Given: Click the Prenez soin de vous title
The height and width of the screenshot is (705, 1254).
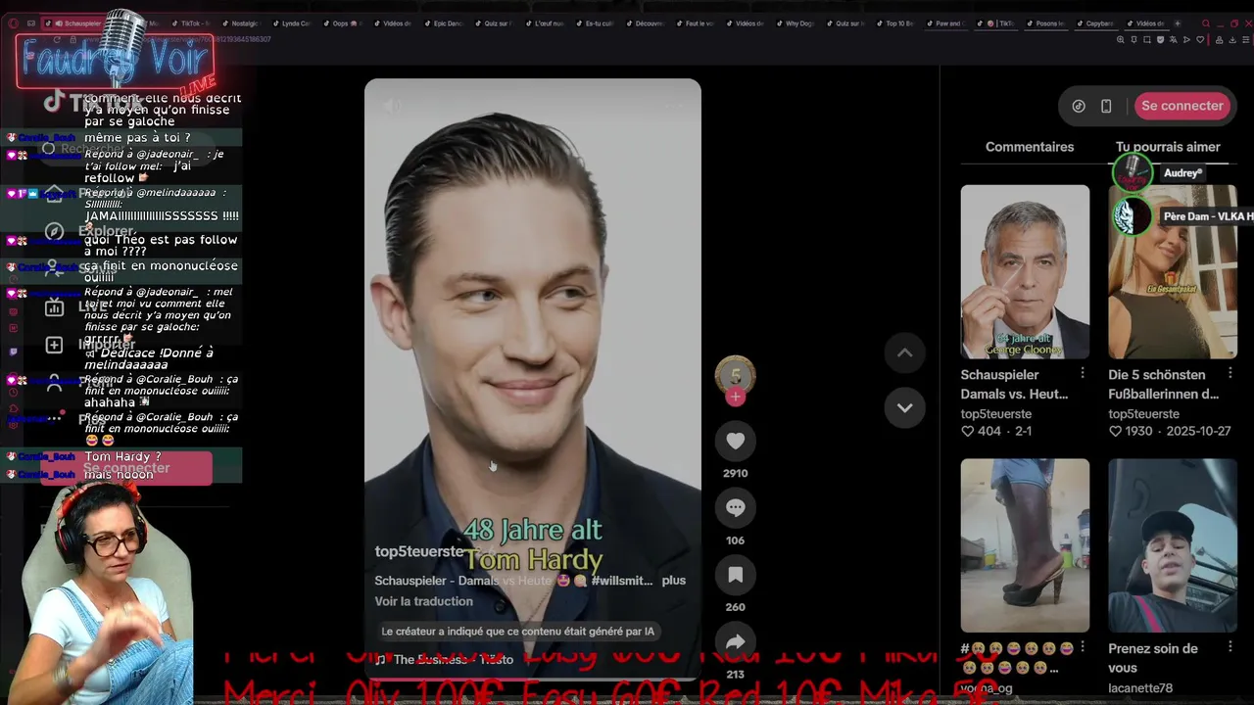Looking at the screenshot, I should 1153,658.
